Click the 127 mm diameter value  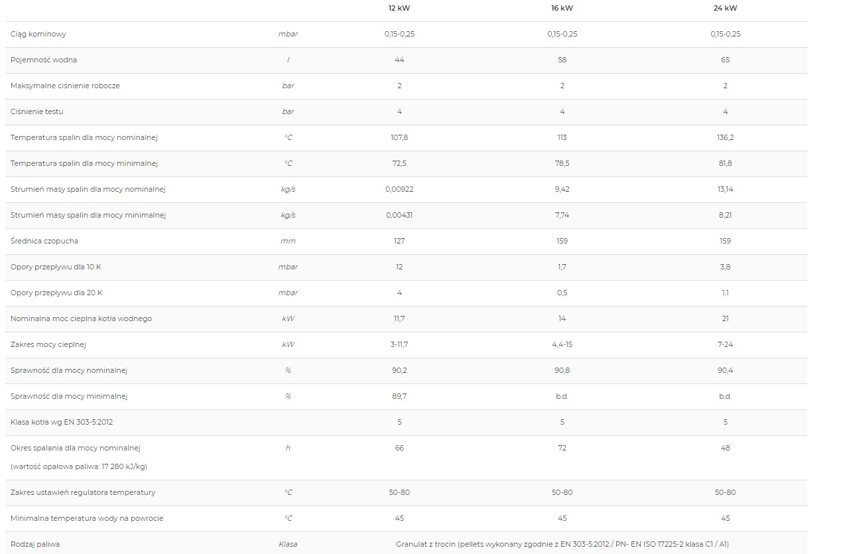pyautogui.click(x=399, y=241)
